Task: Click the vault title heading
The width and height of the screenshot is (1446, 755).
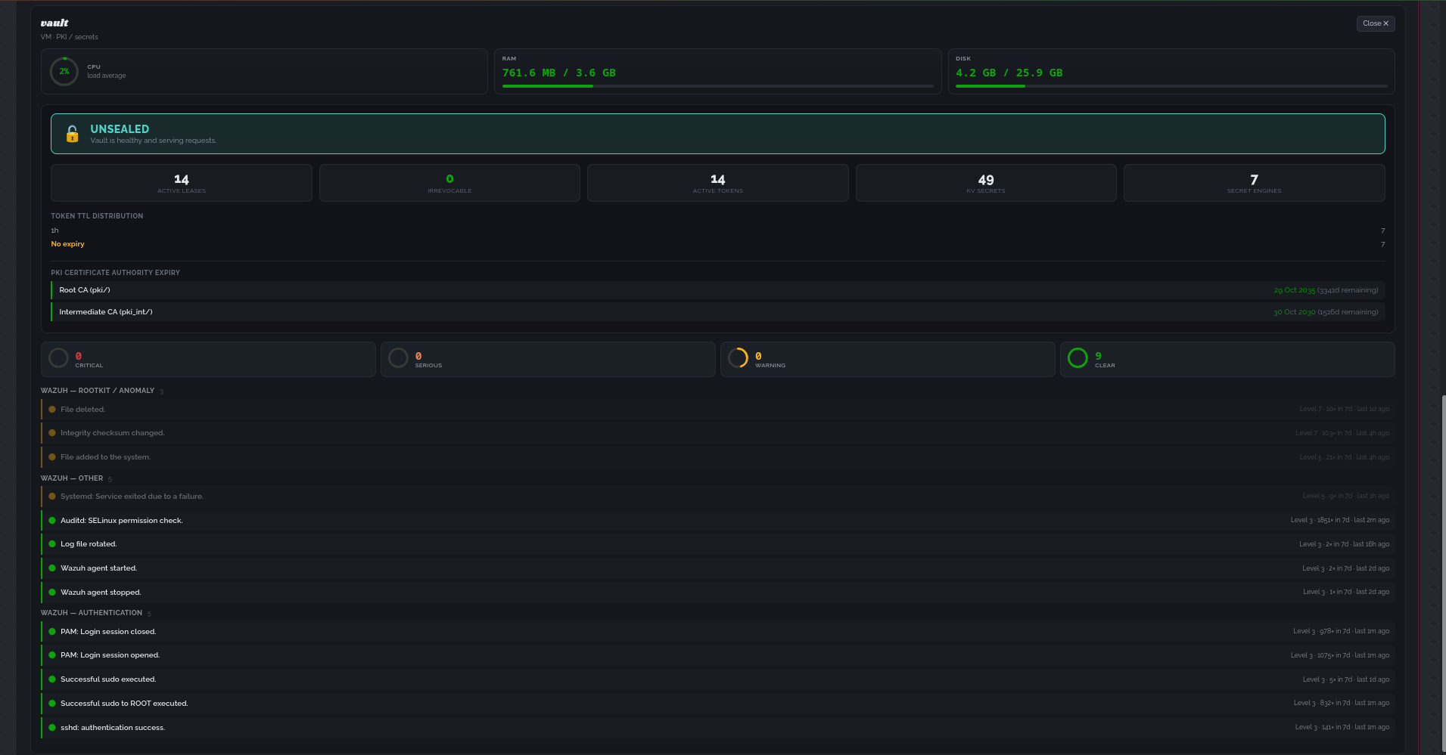Action: (x=54, y=23)
